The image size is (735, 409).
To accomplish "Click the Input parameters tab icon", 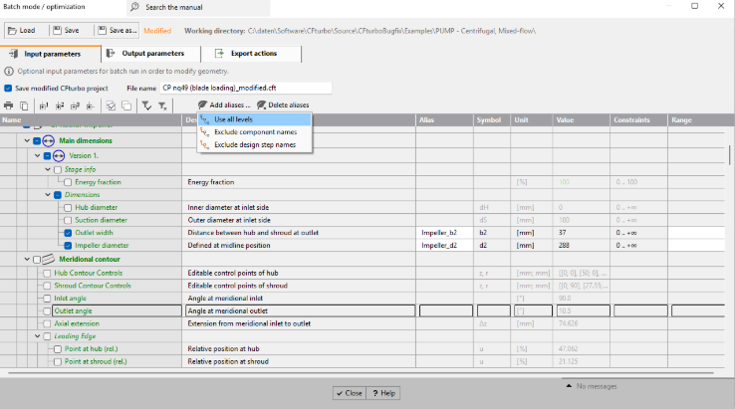I will coord(14,54).
